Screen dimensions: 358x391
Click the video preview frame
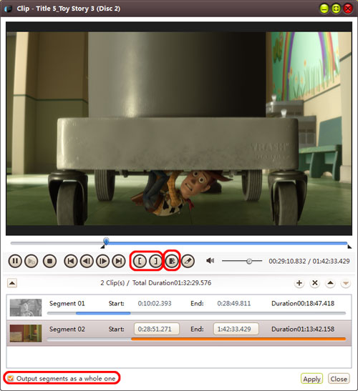pos(179,129)
